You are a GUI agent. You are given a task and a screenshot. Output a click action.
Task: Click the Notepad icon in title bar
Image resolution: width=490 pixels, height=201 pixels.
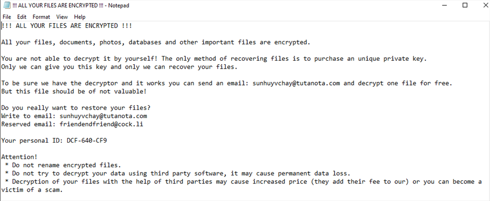pos(6,5)
